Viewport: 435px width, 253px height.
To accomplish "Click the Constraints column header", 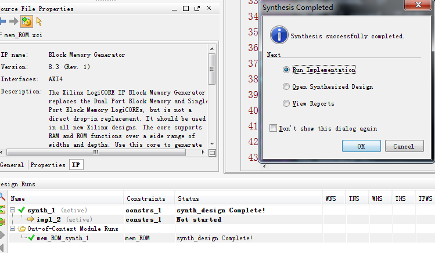I will coord(149,198).
